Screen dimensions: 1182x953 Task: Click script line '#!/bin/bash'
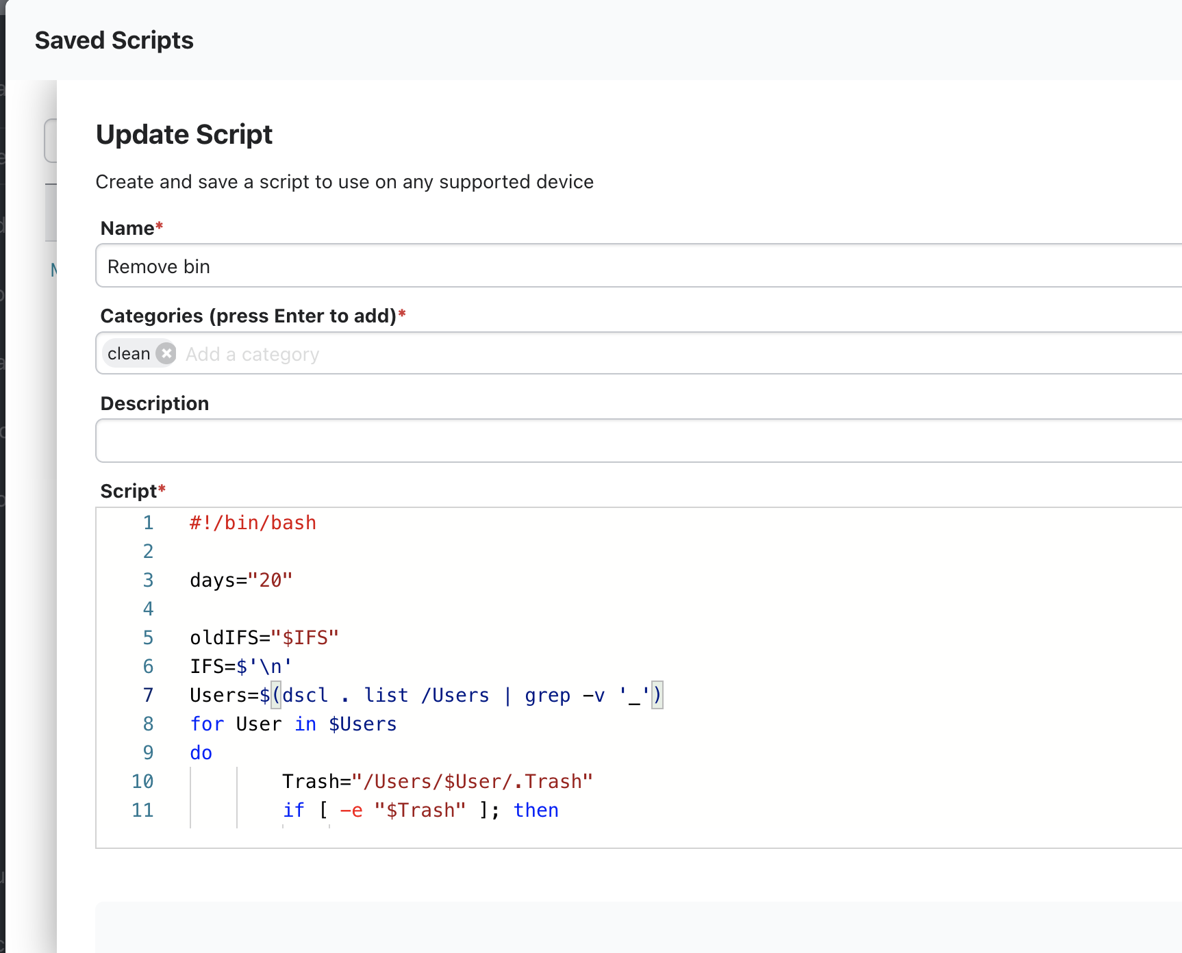(253, 522)
